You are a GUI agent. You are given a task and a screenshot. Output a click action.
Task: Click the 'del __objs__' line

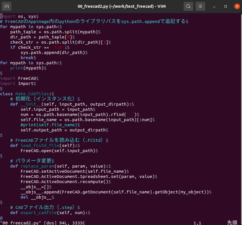(37, 197)
